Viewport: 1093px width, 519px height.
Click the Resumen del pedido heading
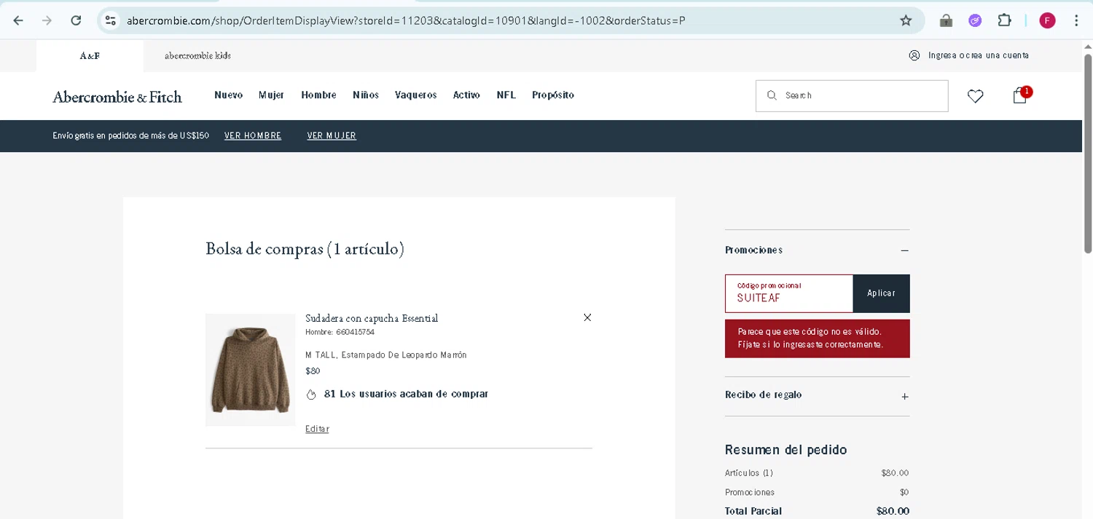click(x=786, y=450)
